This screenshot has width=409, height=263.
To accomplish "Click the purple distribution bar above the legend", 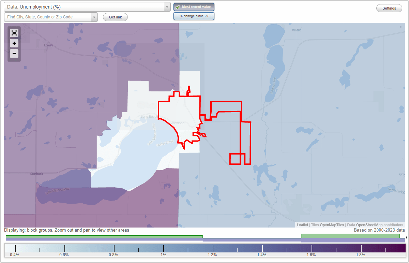I will coord(104,240).
